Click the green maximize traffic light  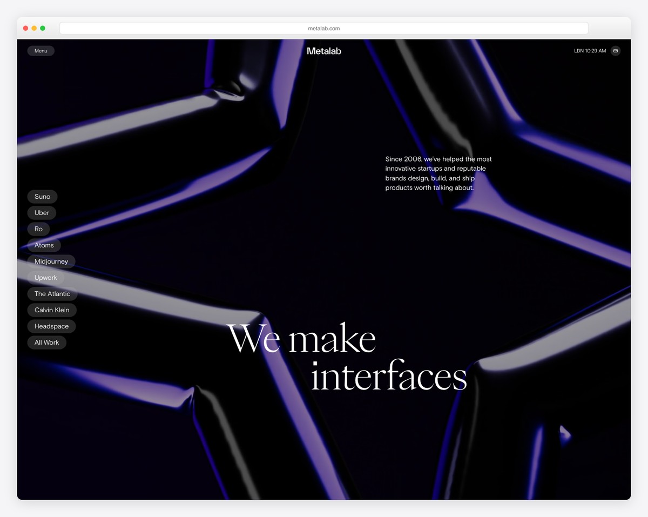[x=42, y=28]
